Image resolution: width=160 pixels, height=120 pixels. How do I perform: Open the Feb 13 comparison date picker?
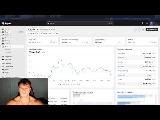(46, 34)
